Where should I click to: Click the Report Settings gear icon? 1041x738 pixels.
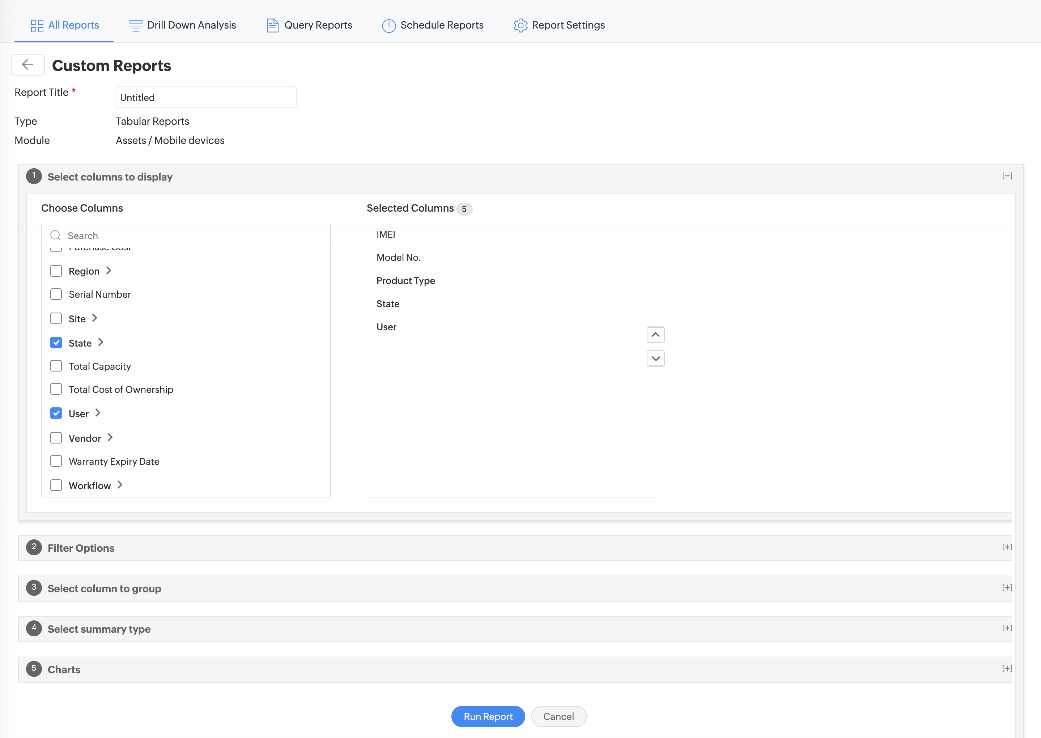coord(520,25)
